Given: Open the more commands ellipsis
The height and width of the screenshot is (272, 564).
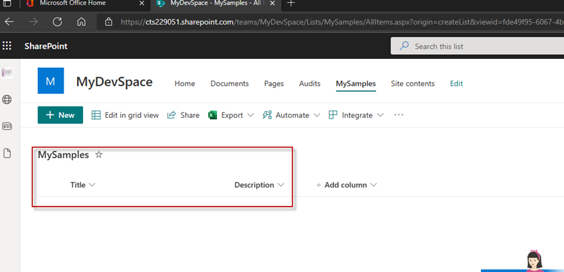Looking at the screenshot, I should 399,115.
